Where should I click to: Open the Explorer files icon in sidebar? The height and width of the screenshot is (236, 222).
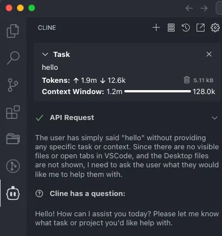[x=13, y=31]
